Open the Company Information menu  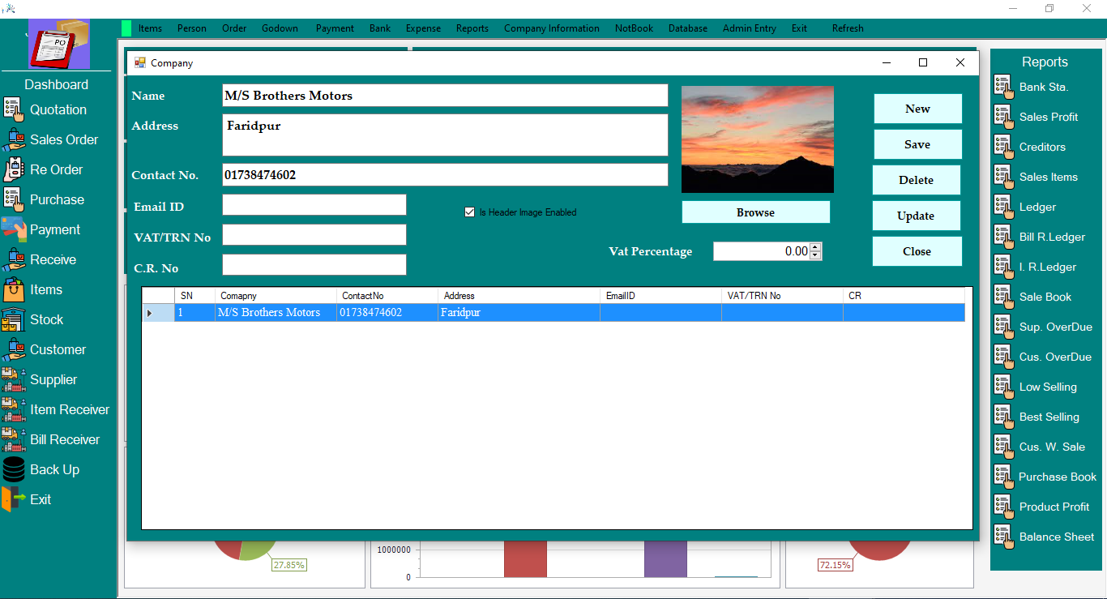(x=551, y=28)
